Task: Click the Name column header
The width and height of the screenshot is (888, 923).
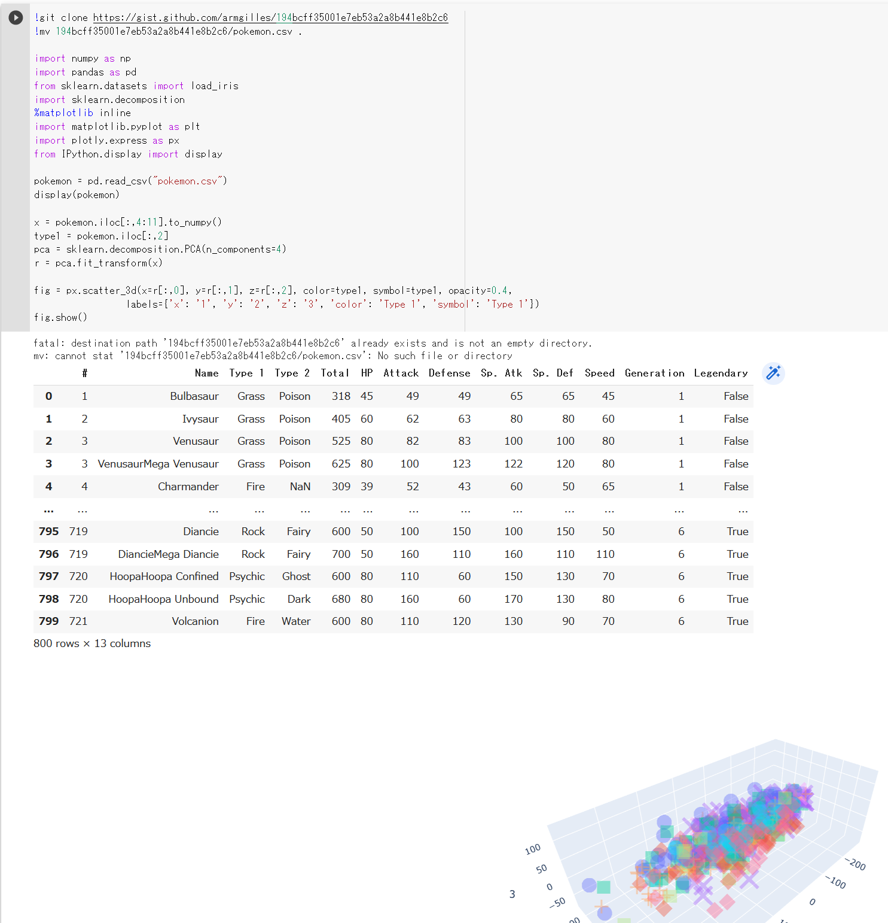Action: point(206,373)
